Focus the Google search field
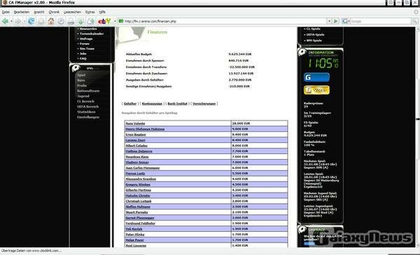The image size is (420, 255). point(380,21)
